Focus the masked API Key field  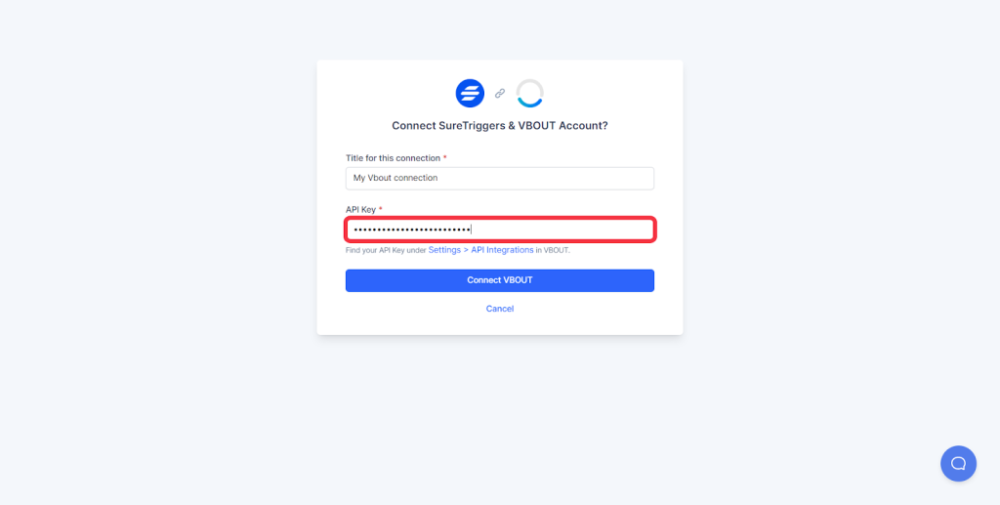499,230
